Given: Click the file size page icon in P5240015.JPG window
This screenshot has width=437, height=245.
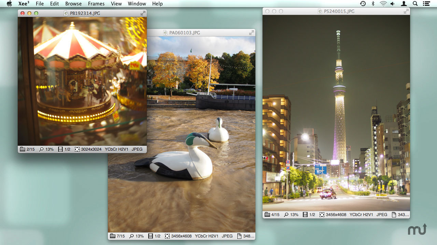Looking at the screenshot, I should (394, 215).
